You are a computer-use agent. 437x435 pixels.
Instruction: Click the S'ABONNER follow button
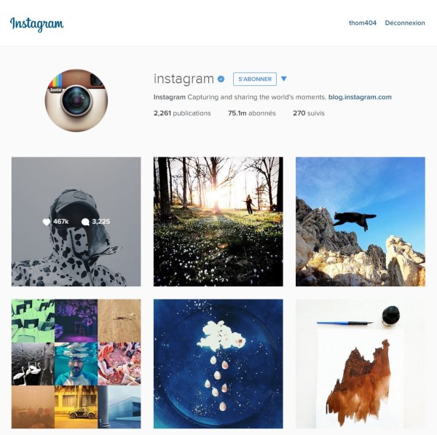[x=255, y=79]
